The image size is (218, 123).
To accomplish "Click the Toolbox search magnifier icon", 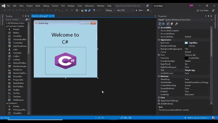I will click(x=27, y=19).
